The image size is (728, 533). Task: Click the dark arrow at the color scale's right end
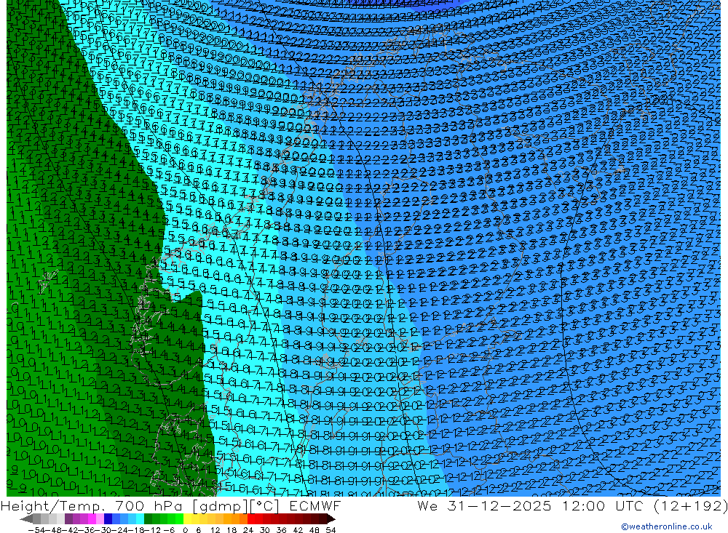(331, 519)
